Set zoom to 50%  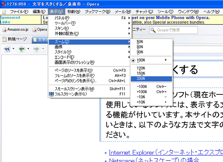151,42
